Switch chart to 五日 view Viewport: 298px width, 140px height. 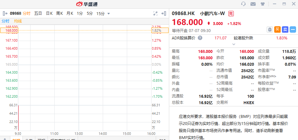(x=38, y=13)
